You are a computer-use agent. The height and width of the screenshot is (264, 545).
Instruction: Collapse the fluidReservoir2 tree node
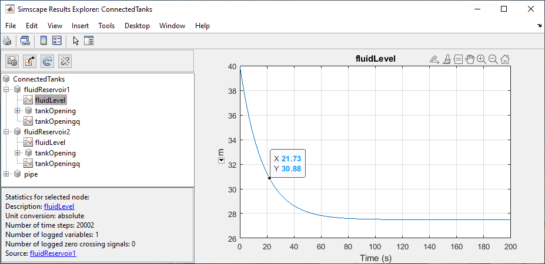tap(6, 132)
